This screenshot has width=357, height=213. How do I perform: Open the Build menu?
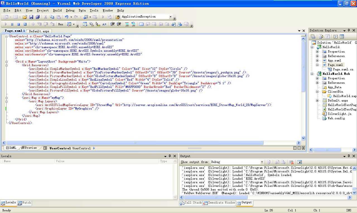coord(57,11)
